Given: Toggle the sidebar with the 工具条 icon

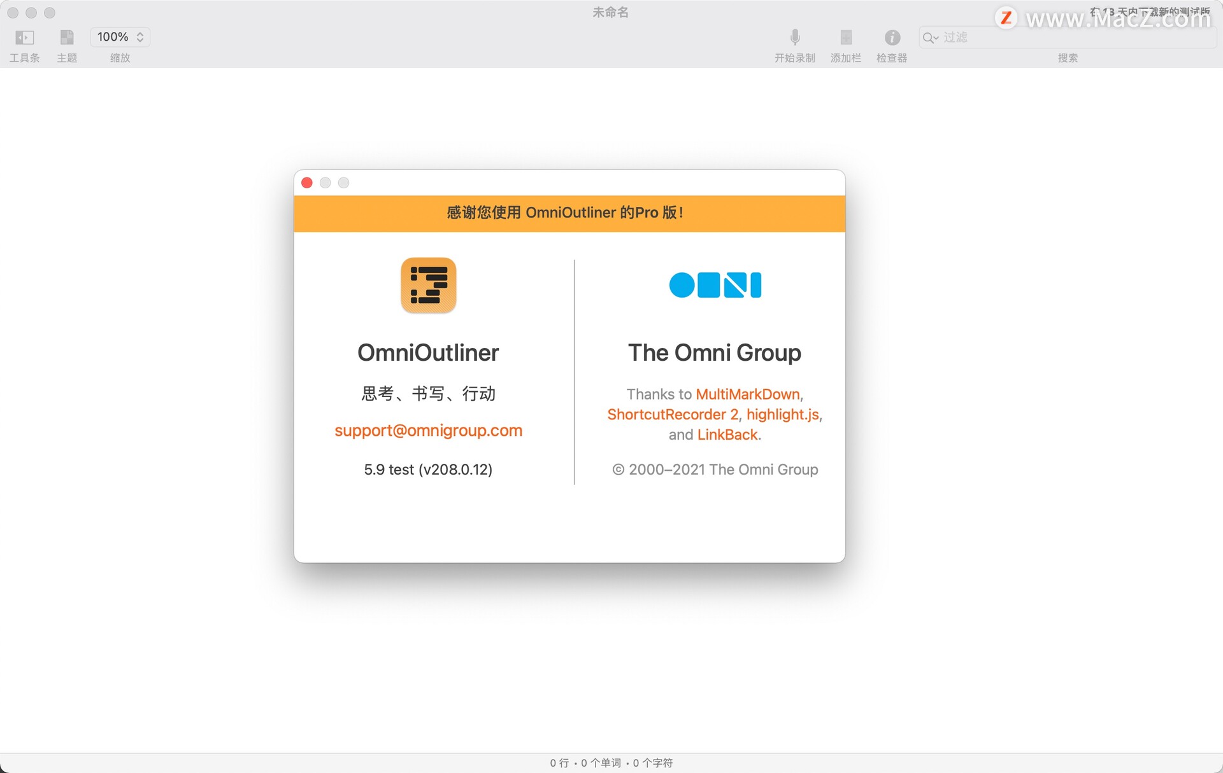Looking at the screenshot, I should tap(24, 38).
